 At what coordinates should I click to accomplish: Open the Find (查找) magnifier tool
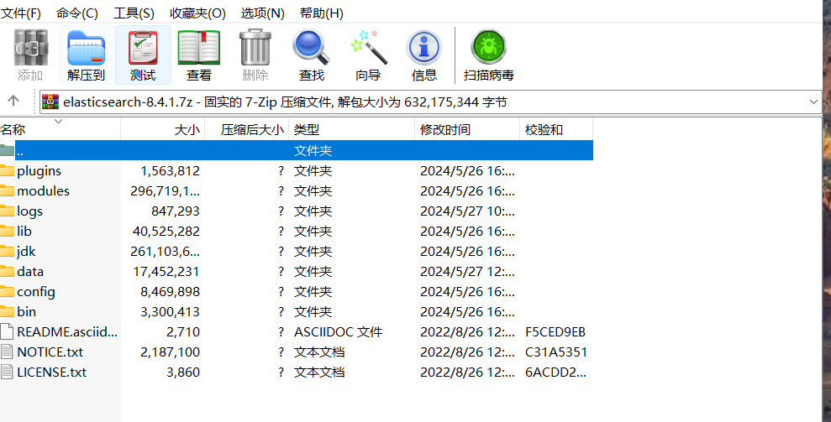pyautogui.click(x=311, y=48)
